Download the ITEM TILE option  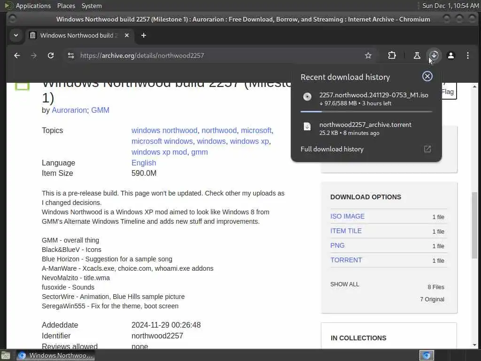click(346, 231)
